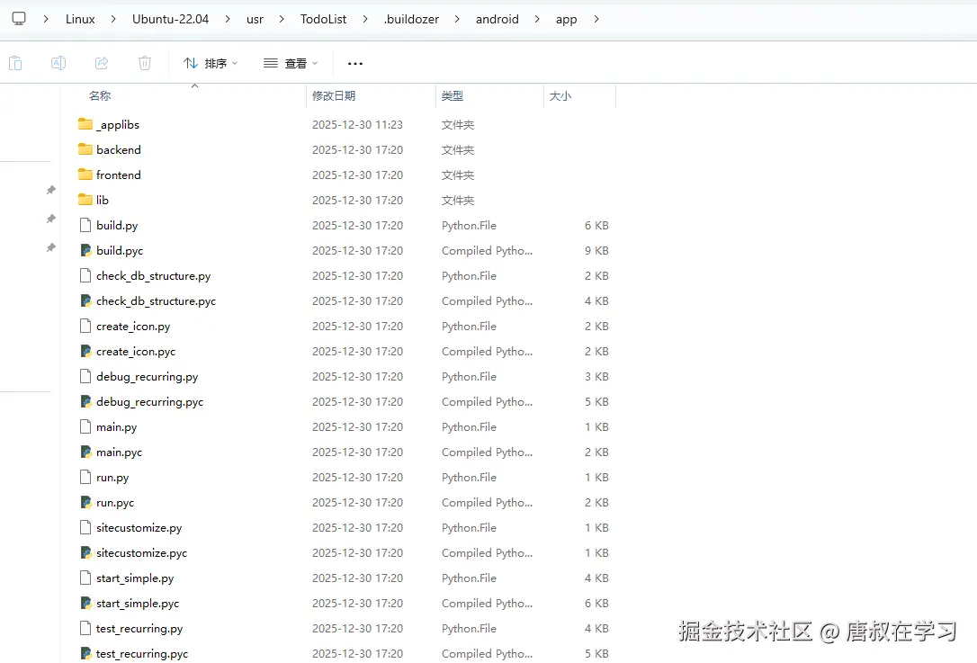The height and width of the screenshot is (663, 977).
Task: Select the debug_recurring.py file name
Action: pos(147,376)
